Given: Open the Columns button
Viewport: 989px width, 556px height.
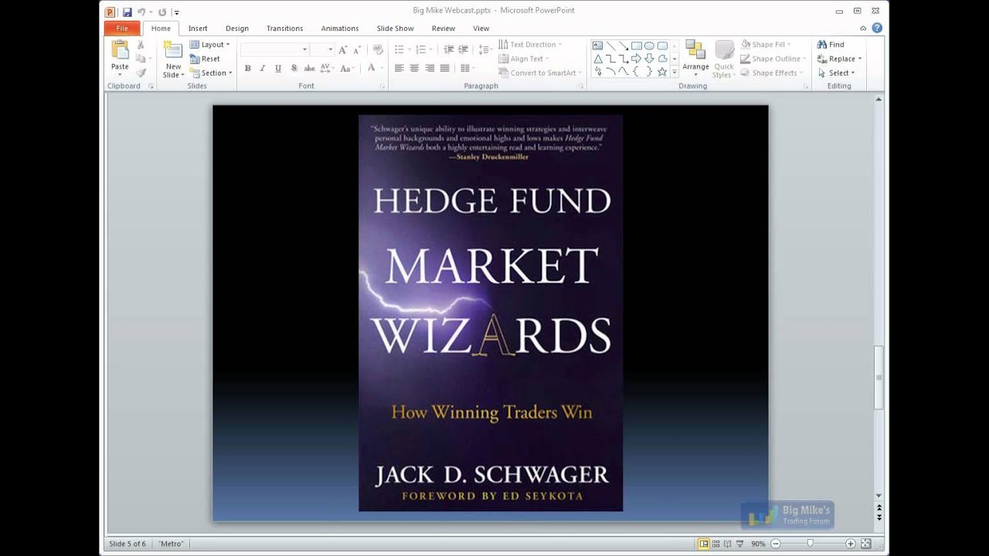Looking at the screenshot, I should tap(467, 68).
